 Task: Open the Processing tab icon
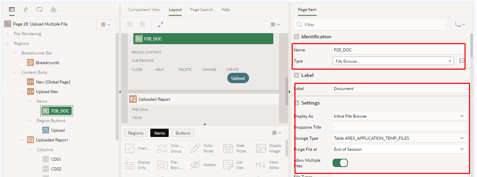pos(39,9)
